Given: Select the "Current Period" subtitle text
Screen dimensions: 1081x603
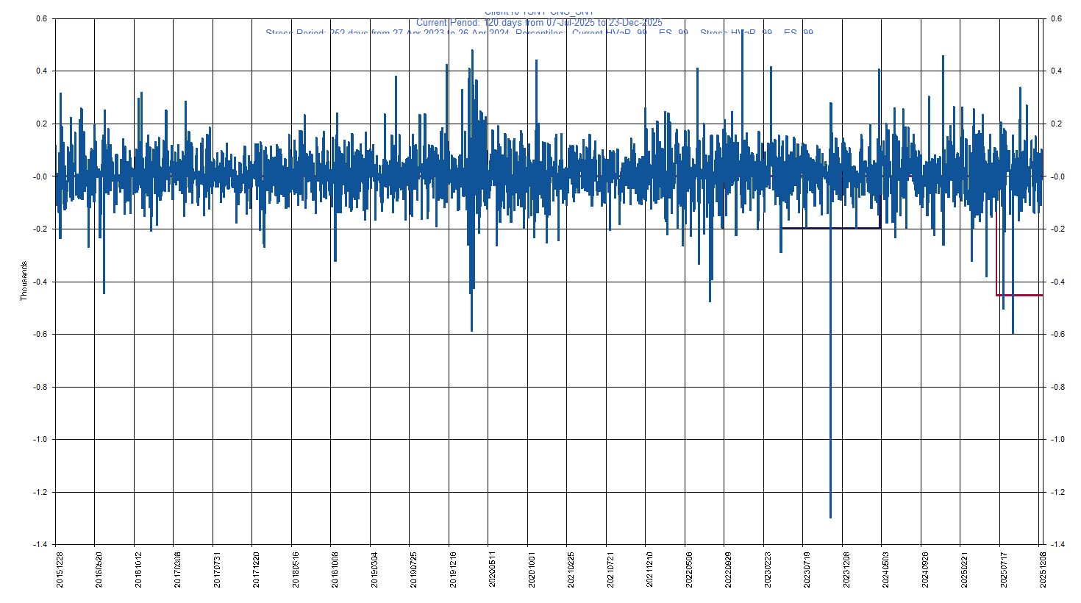Looking at the screenshot, I should coord(539,23).
